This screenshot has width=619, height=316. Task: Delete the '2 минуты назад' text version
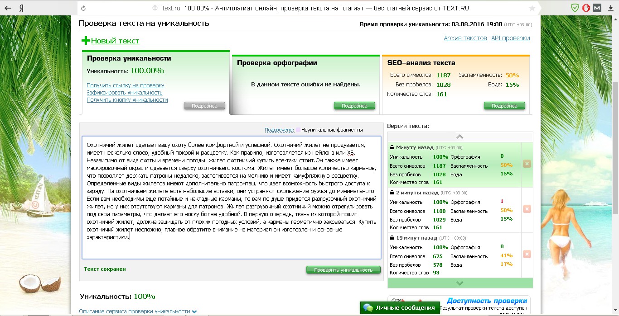(527, 209)
